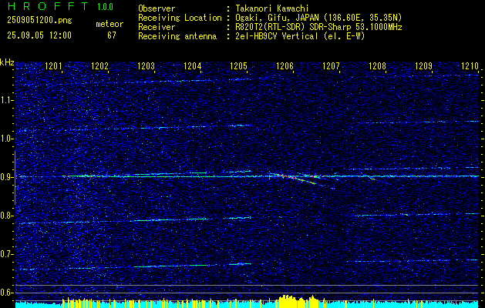Click the 1209 time marker
485x308 pixels.
coord(424,65)
